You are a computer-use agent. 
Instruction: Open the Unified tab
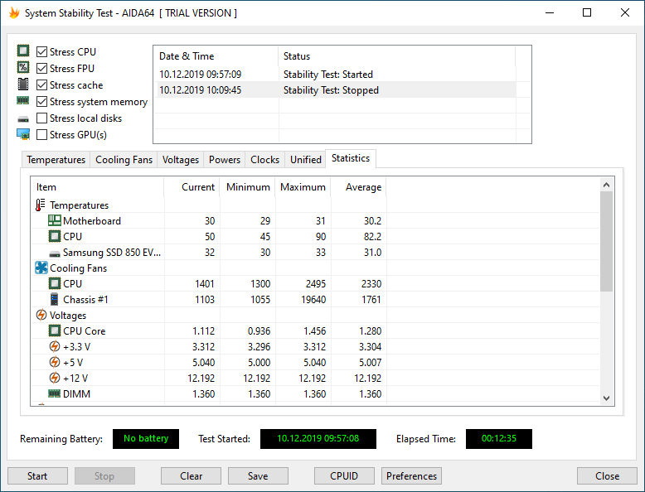click(306, 160)
